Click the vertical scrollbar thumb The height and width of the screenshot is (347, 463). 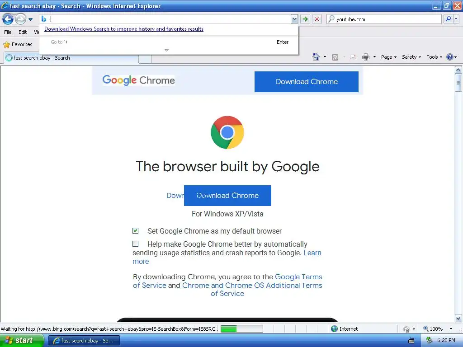tap(458, 83)
